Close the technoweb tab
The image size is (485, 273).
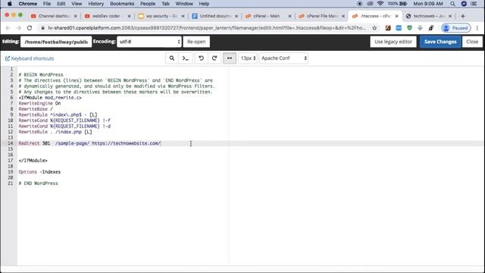pos(450,16)
